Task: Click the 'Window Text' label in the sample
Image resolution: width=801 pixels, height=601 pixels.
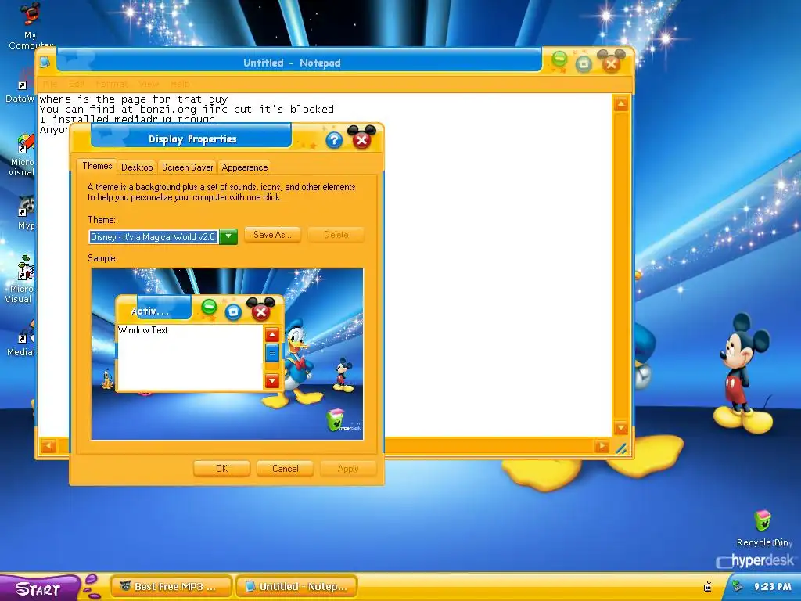Action: [x=142, y=330]
